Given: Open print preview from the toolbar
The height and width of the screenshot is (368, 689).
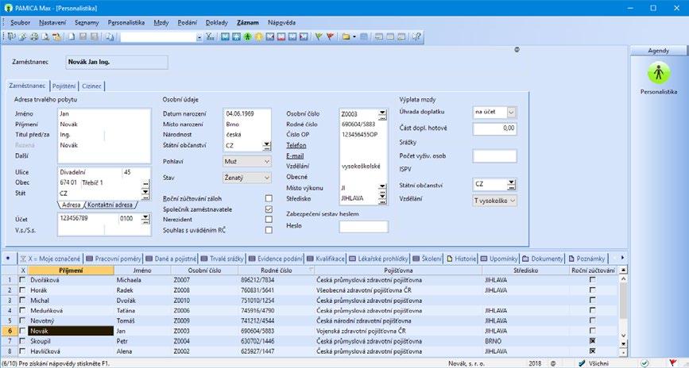Looking at the screenshot, I should click(45, 36).
